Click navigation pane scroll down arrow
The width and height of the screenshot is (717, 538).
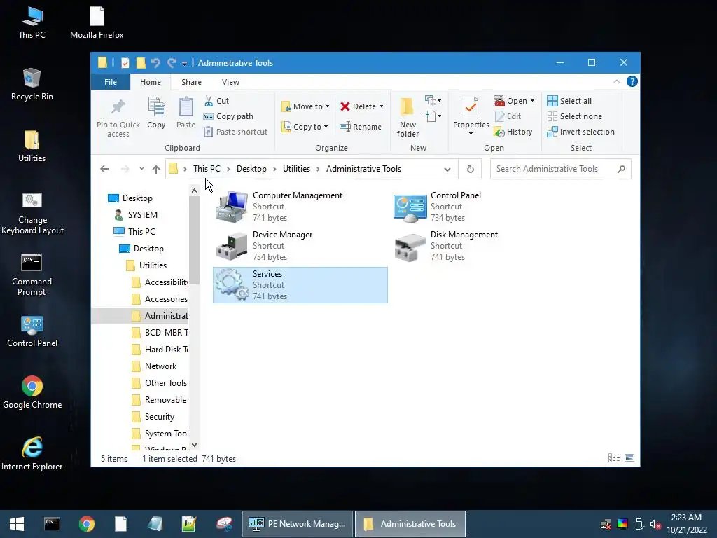pos(195,444)
